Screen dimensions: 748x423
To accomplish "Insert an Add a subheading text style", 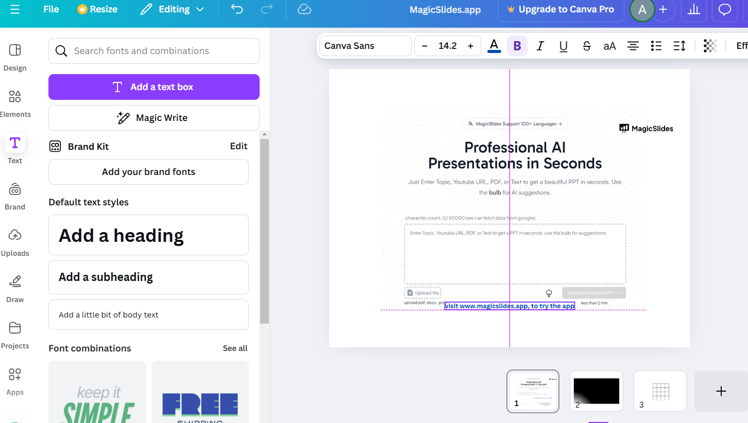I will click(148, 277).
